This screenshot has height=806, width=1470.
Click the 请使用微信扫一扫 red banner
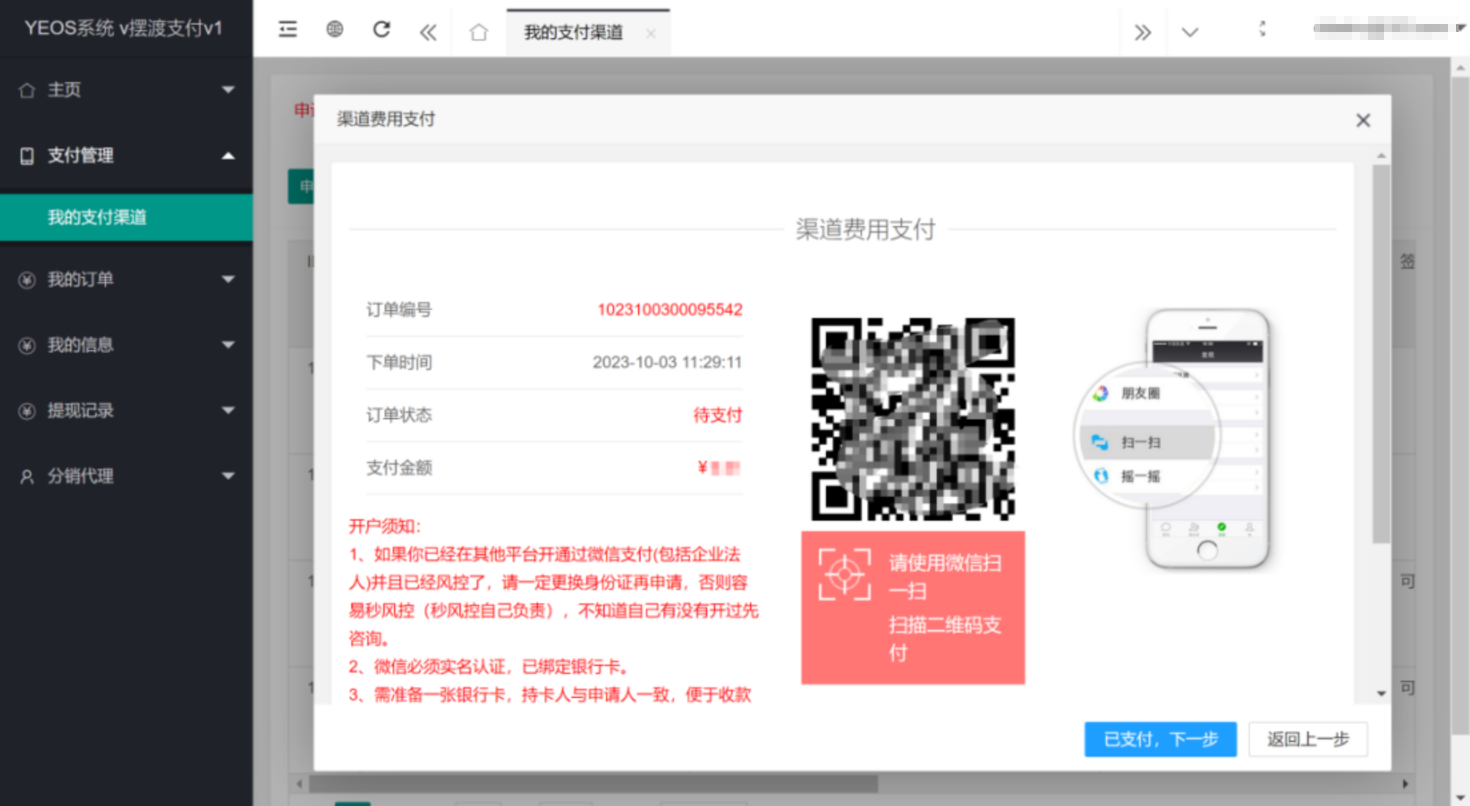tap(913, 607)
